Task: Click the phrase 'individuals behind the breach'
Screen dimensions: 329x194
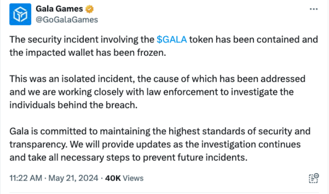Action: pos(61,105)
